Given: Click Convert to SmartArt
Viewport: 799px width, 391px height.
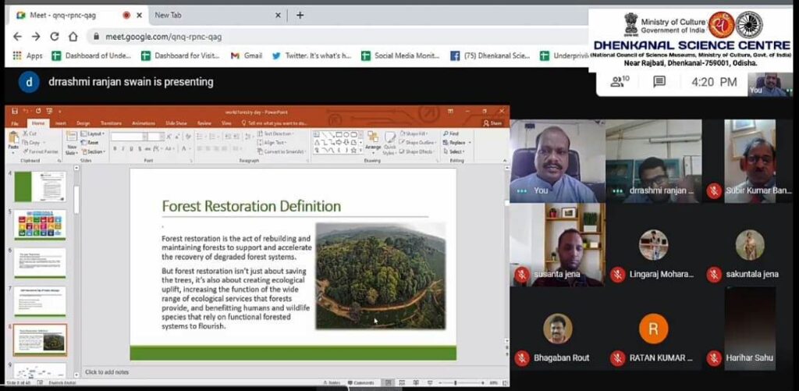Looking at the screenshot, I should point(281,151).
